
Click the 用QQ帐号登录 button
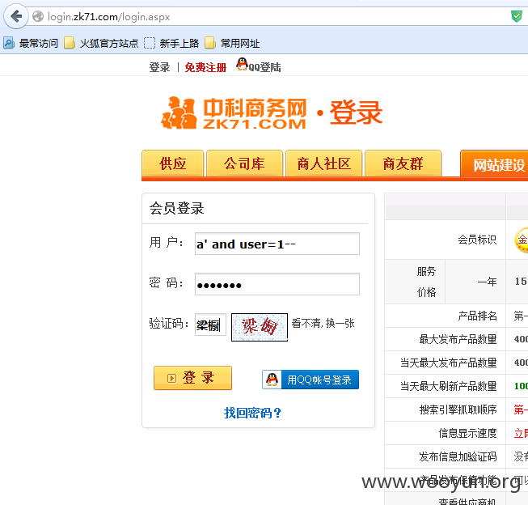coord(310,380)
